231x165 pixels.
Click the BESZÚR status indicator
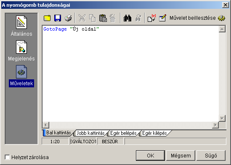coord(110,141)
